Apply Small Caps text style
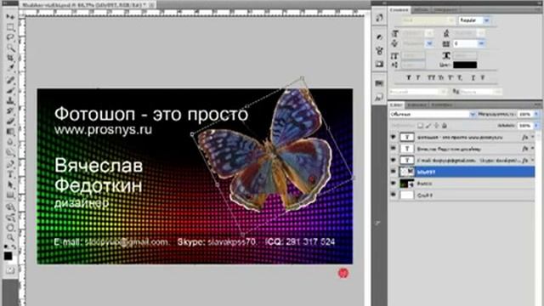The width and height of the screenshot is (544, 306). click(441, 77)
